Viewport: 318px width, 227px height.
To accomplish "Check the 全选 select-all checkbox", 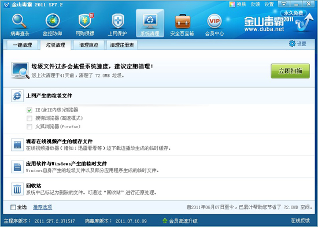I will 13,207.
